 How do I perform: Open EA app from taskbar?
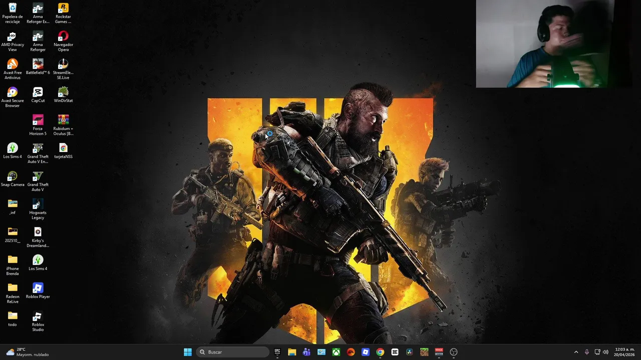coord(351,352)
